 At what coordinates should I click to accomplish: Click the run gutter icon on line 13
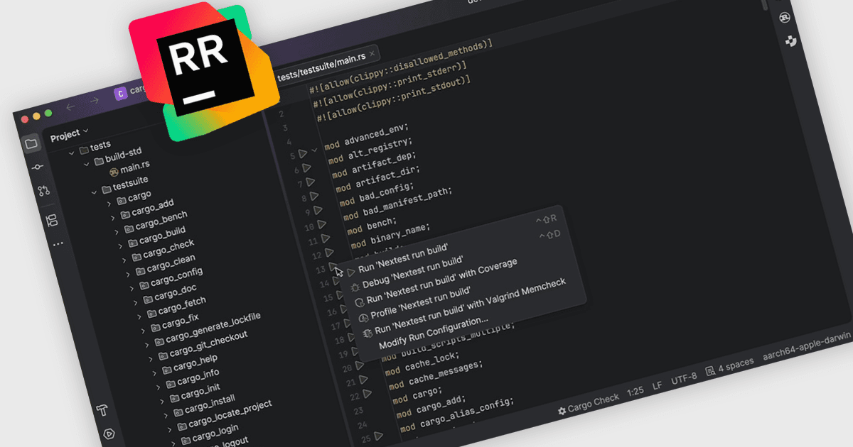pyautogui.click(x=334, y=266)
